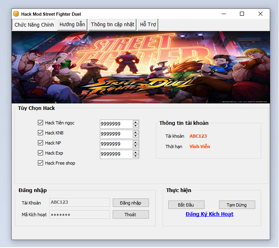Disable the Hack NP option

tap(40, 143)
